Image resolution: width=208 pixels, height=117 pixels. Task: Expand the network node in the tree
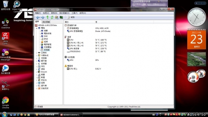point(36,69)
